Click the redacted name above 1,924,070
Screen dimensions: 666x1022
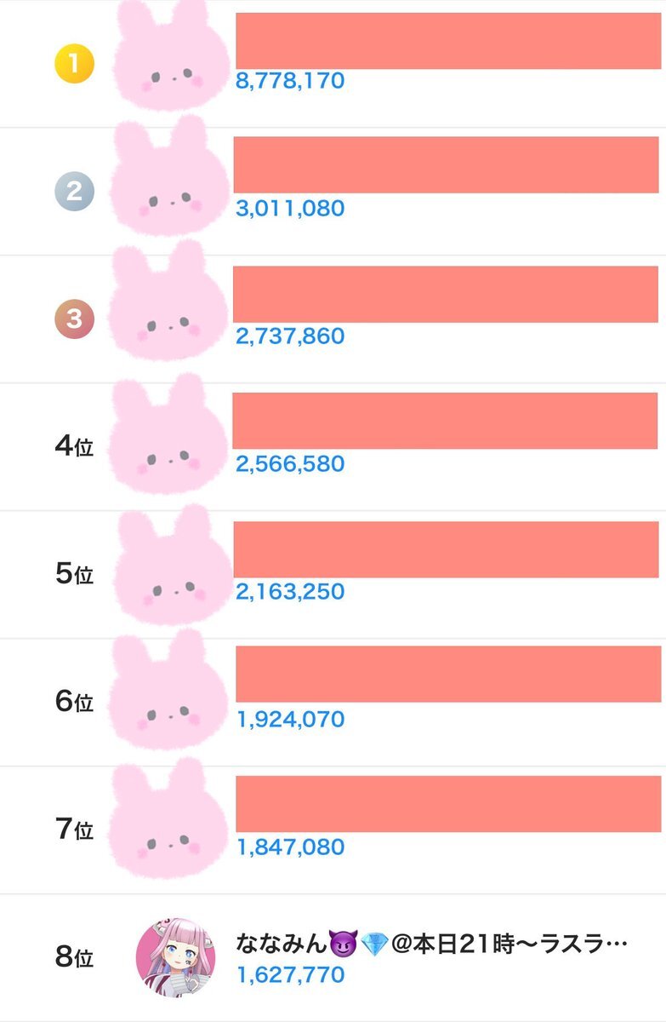point(448,674)
